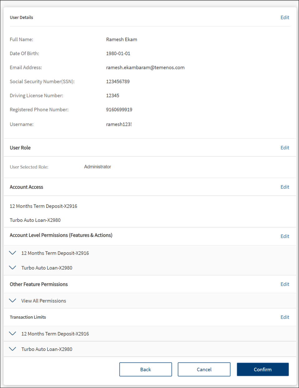Edit the User Details section
Image resolution: width=299 pixels, height=388 pixels.
coord(285,17)
